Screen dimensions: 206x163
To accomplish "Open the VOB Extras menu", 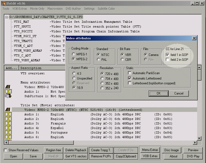I will (x=20, y=9).
